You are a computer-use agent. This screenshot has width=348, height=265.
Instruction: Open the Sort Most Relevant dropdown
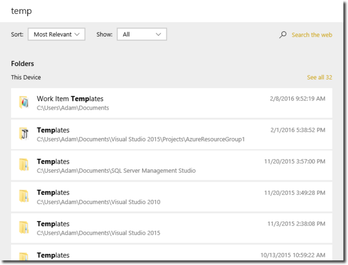[x=57, y=34]
